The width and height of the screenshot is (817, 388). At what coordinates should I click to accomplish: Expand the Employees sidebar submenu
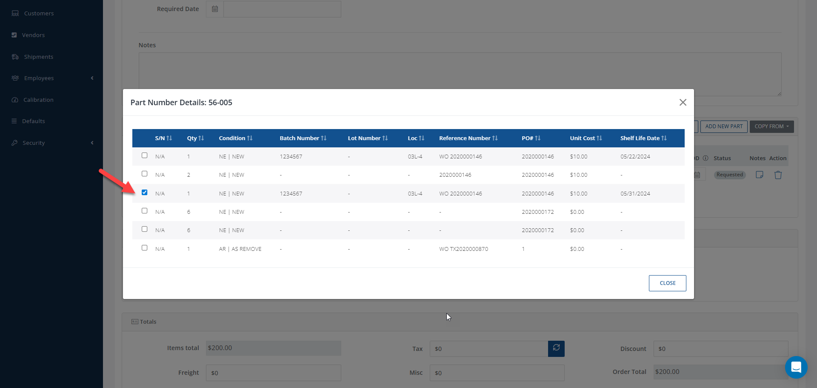pyautogui.click(x=92, y=78)
